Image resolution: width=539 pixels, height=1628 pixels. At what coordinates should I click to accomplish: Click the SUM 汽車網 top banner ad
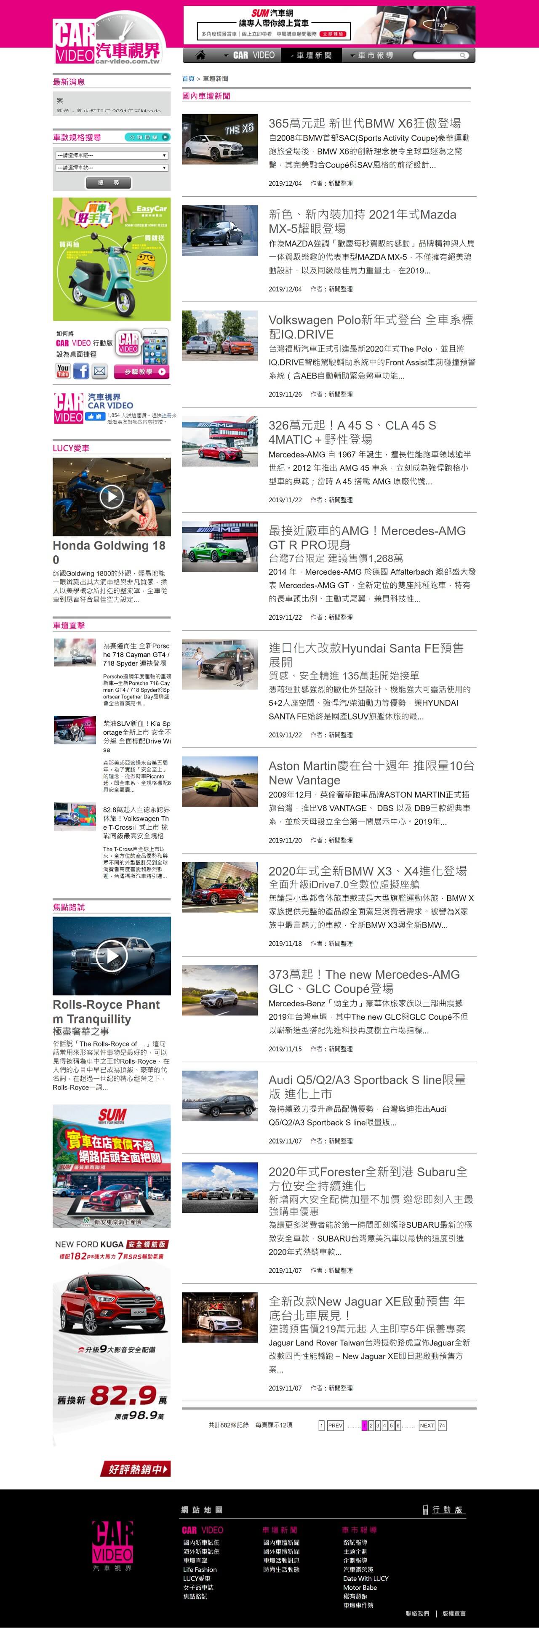(x=328, y=25)
